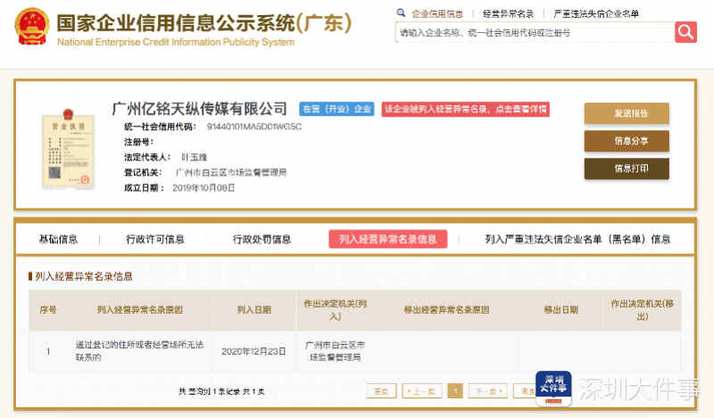Click the registration authority 广州市白云区市场监督管理局
Screen dimensions: 714x418
[x=231, y=172]
